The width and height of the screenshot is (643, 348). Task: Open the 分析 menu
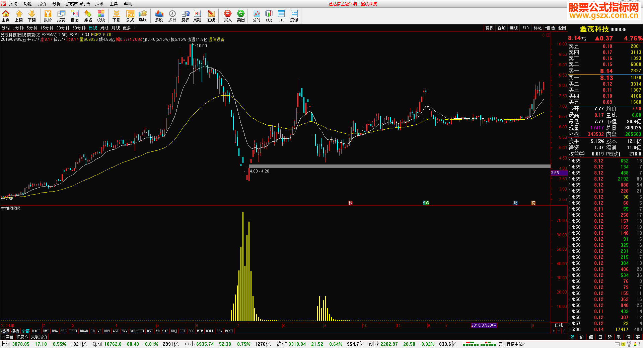(x=57, y=4)
